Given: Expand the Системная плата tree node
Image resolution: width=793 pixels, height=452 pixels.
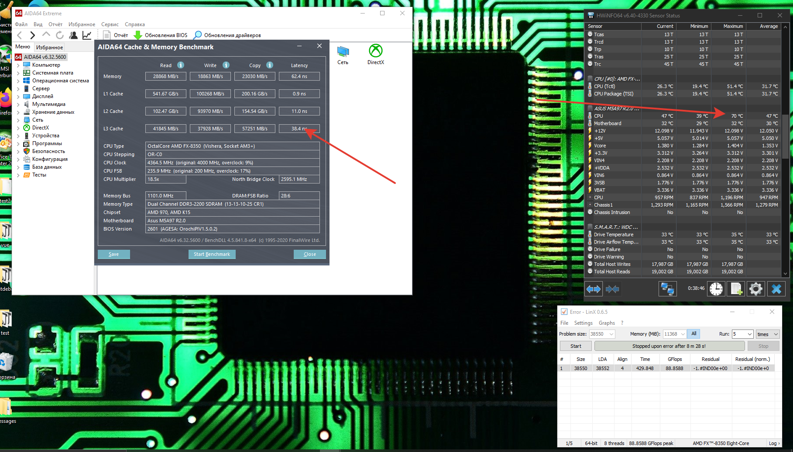Looking at the screenshot, I should point(18,73).
